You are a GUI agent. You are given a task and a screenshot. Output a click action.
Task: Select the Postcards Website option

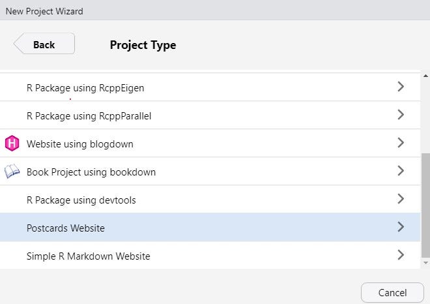point(65,228)
